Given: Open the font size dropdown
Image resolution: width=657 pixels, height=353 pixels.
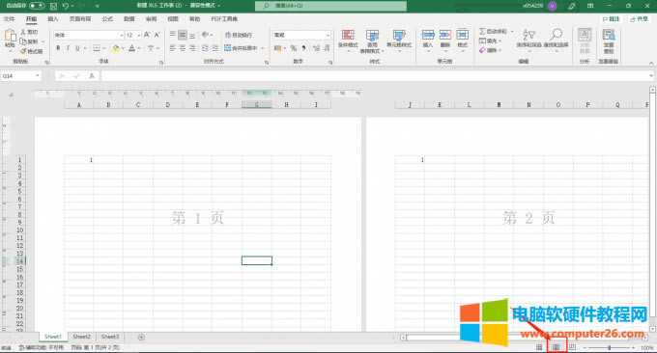Looking at the screenshot, I should point(139,35).
